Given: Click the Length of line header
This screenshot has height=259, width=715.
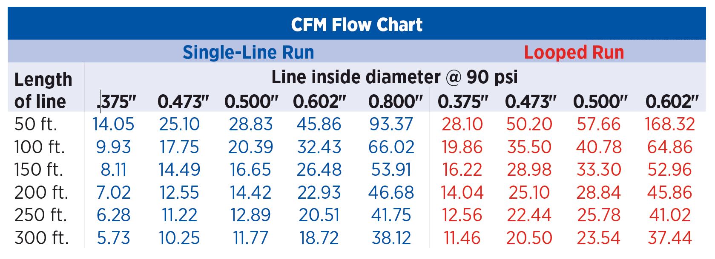Looking at the screenshot, I should tap(43, 90).
